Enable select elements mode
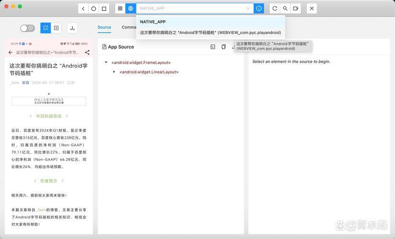This screenshot has width=395, height=239. (x=45, y=28)
